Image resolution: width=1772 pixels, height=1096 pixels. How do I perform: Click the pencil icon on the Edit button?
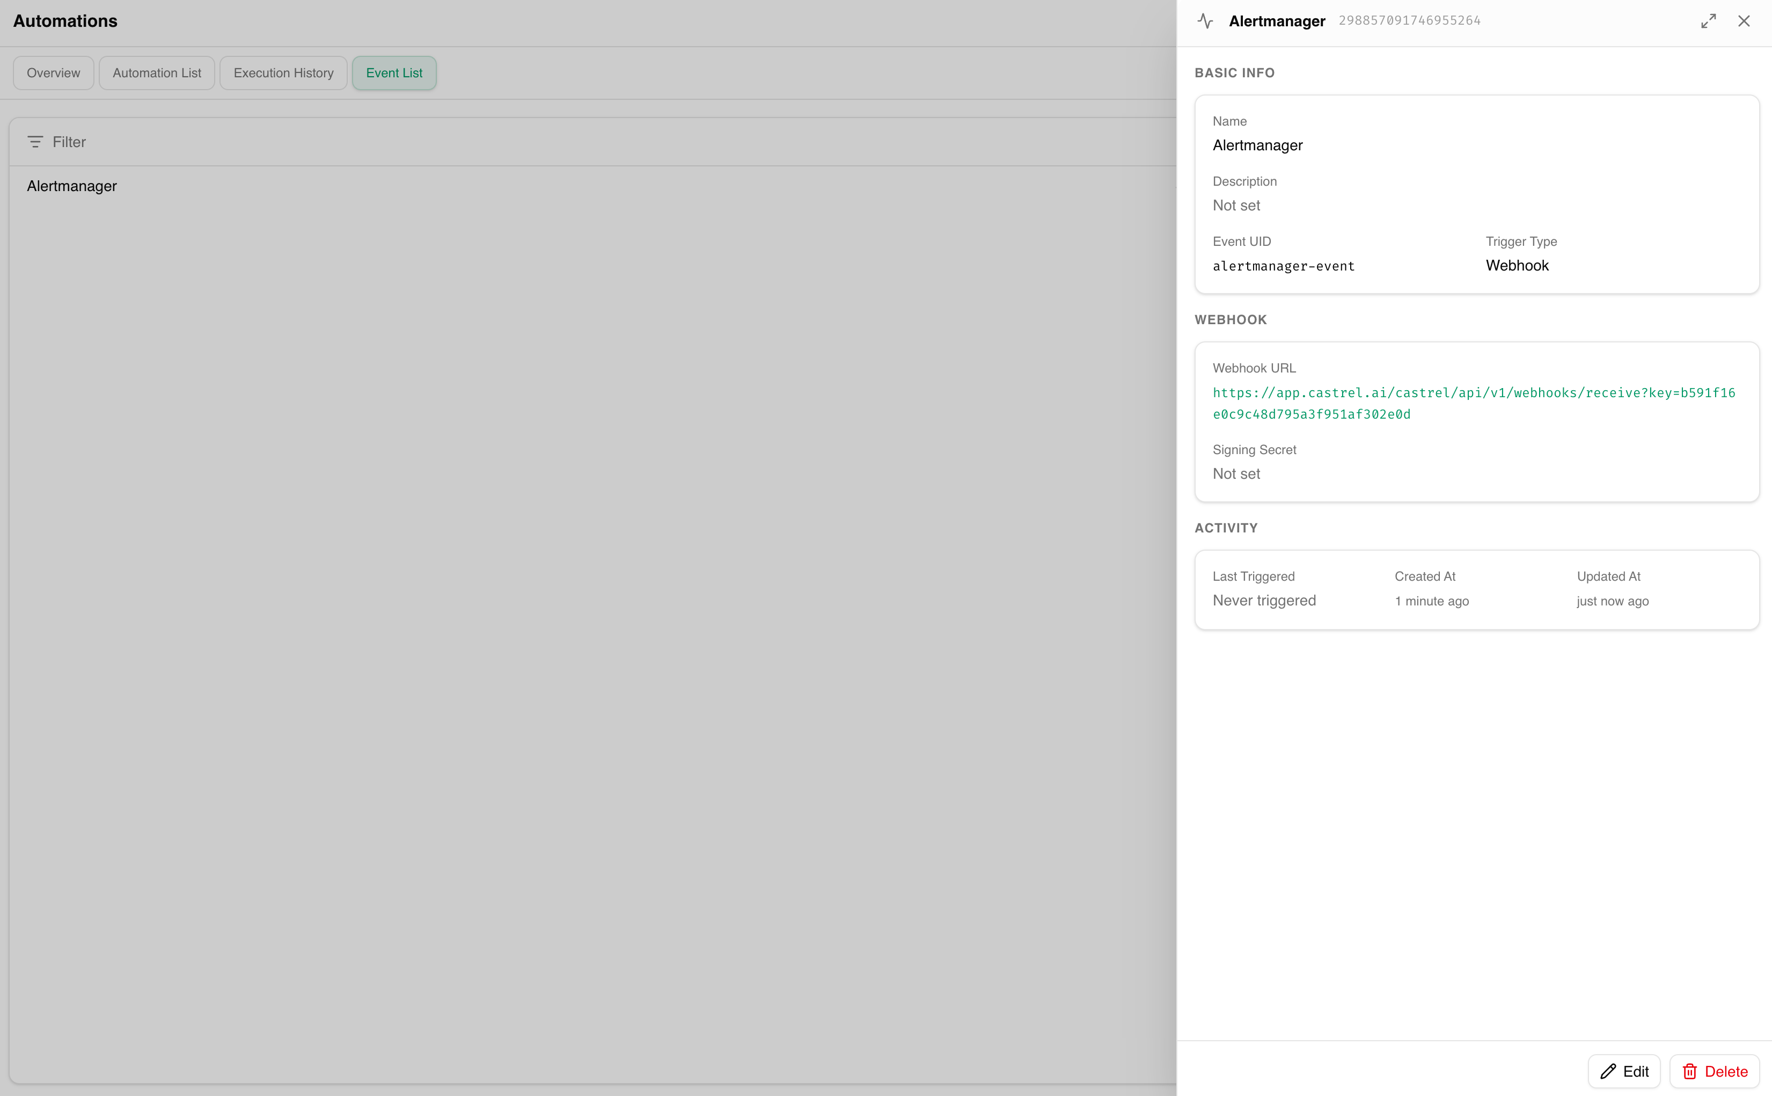coord(1608,1071)
